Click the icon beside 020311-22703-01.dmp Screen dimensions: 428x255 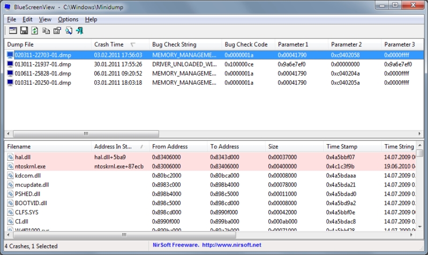tap(10, 55)
